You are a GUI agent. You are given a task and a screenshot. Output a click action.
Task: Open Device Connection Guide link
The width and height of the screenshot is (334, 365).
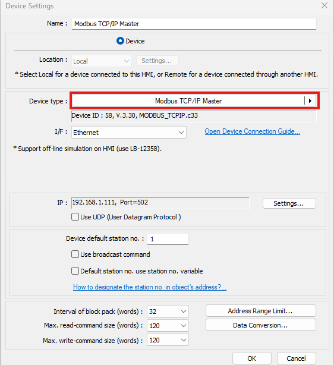coord(253,131)
